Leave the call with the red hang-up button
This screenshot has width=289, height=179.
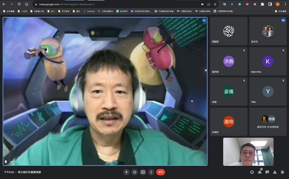click(160, 172)
